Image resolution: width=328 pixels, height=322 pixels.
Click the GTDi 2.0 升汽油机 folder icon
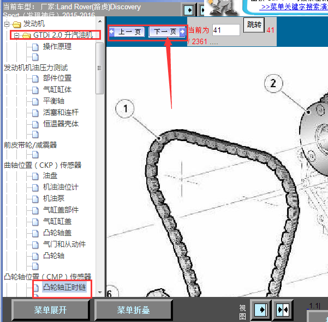pyautogui.click(x=27, y=36)
